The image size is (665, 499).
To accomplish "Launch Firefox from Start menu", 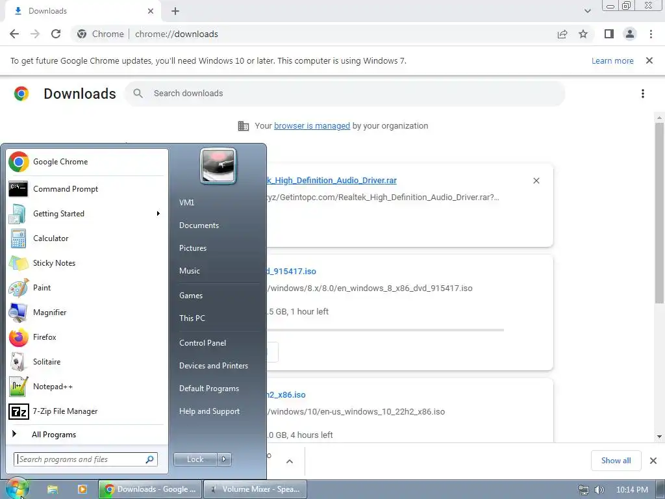I will [x=86, y=337].
